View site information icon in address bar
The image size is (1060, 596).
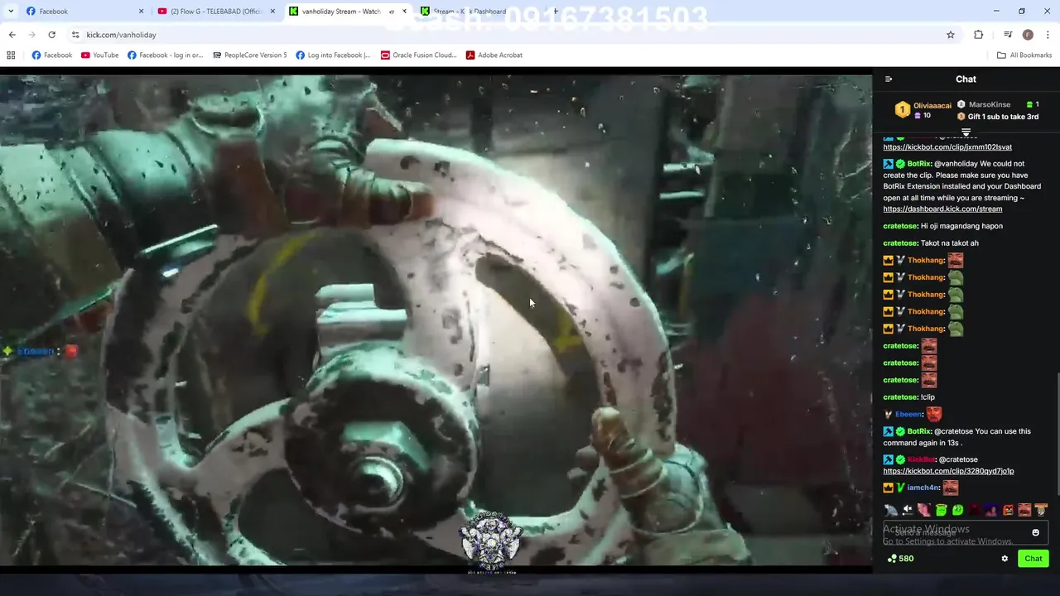(x=75, y=35)
